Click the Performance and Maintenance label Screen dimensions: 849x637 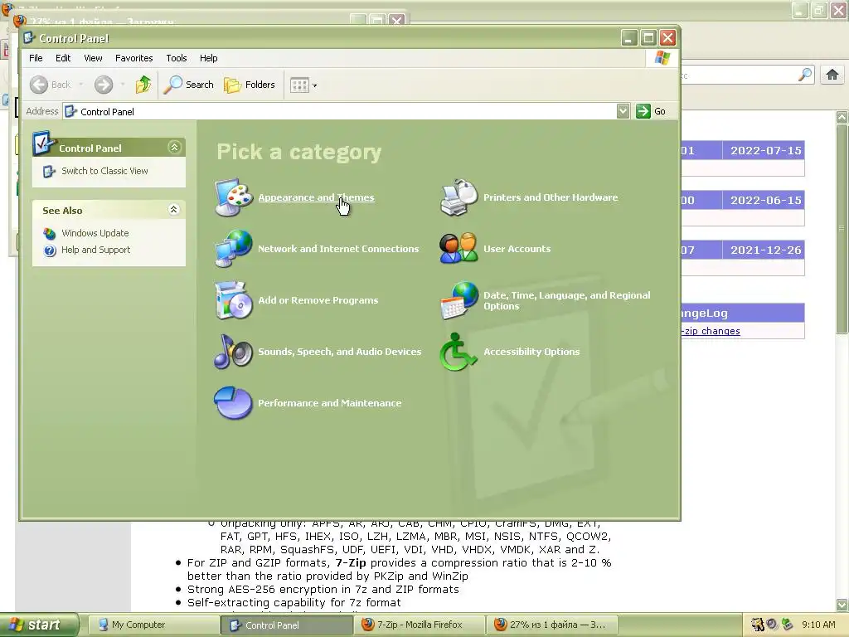(330, 403)
